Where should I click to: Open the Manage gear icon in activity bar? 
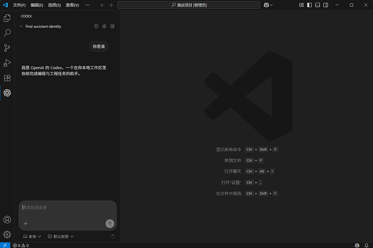[x=7, y=234]
